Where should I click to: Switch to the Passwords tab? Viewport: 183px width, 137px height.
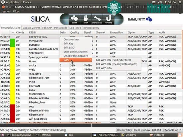pos(61,28)
